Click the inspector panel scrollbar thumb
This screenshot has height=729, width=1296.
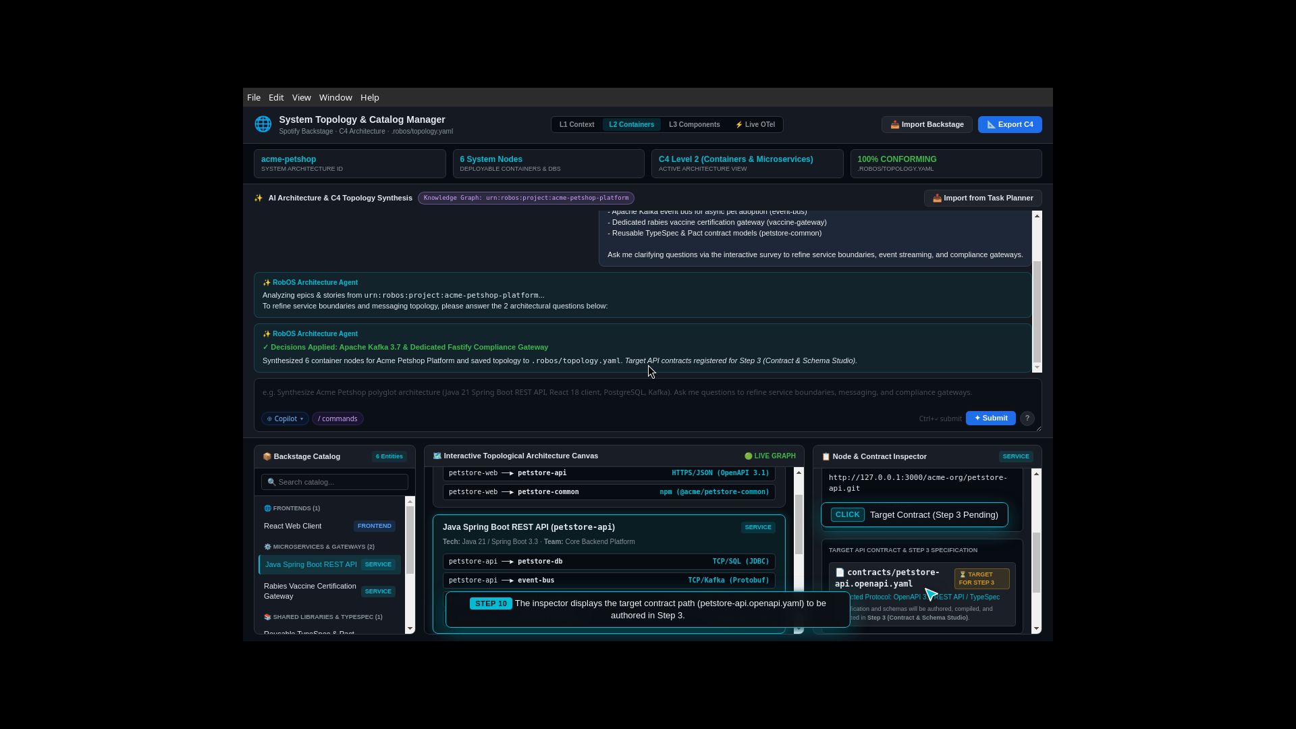(x=1037, y=563)
